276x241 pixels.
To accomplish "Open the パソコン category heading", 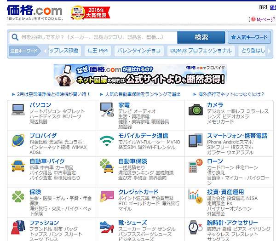I will [x=40, y=105].
